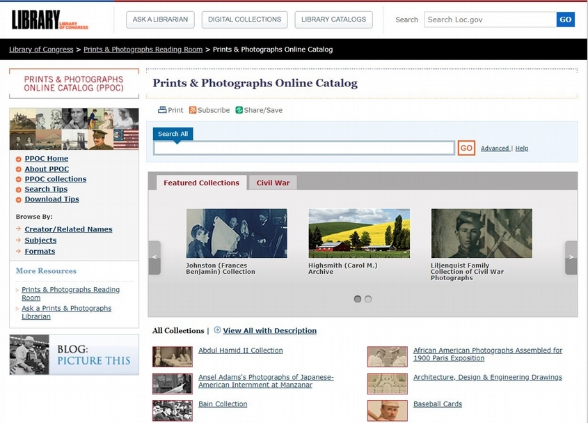Click Bain Collection thumbnail
This screenshot has width=588, height=423.
(x=173, y=410)
